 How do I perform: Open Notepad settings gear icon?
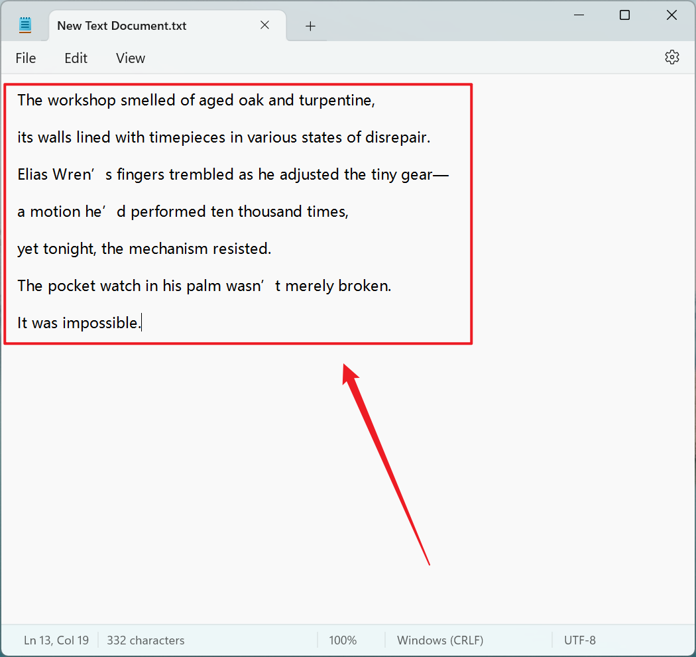tap(672, 57)
